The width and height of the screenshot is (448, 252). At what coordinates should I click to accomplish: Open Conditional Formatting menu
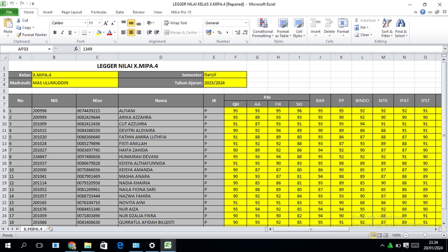tap(263, 28)
